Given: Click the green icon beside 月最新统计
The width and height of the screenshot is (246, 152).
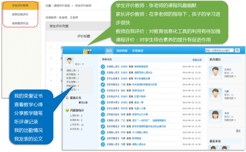Looking at the screenshot, I should 67,110.
